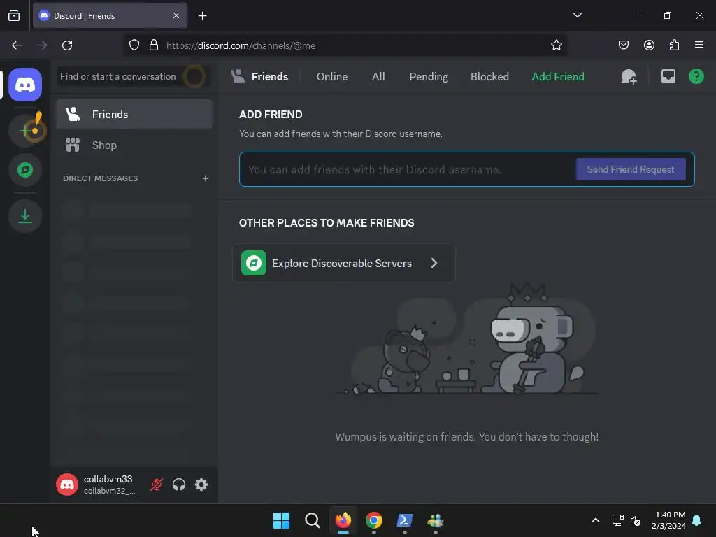716x537 pixels.
Task: Open Windows taskbar search
Action: tap(313, 520)
